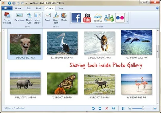Viewport: 161px width, 113px height.
Task: Expand the Publish gallery more arrow
Action: tap(127, 21)
